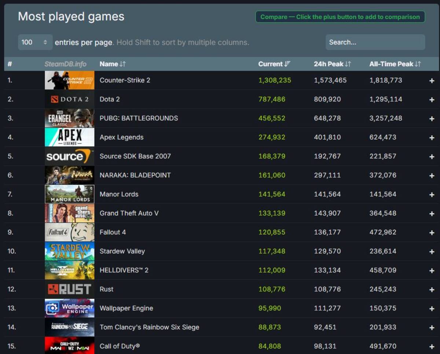The width and height of the screenshot is (440, 354).
Task: Open Dota 2 logo thumbnail
Action: [x=70, y=99]
